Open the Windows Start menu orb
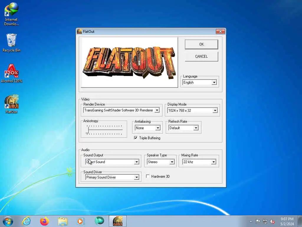302x227 pixels. pyautogui.click(x=8, y=221)
